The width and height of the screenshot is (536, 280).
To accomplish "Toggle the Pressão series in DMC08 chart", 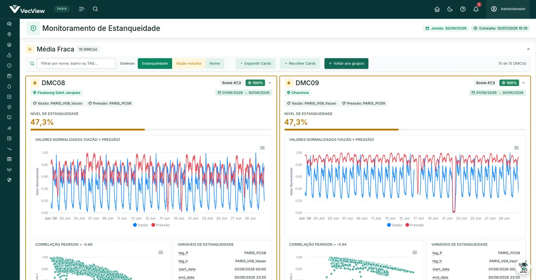I will tap(160, 225).
